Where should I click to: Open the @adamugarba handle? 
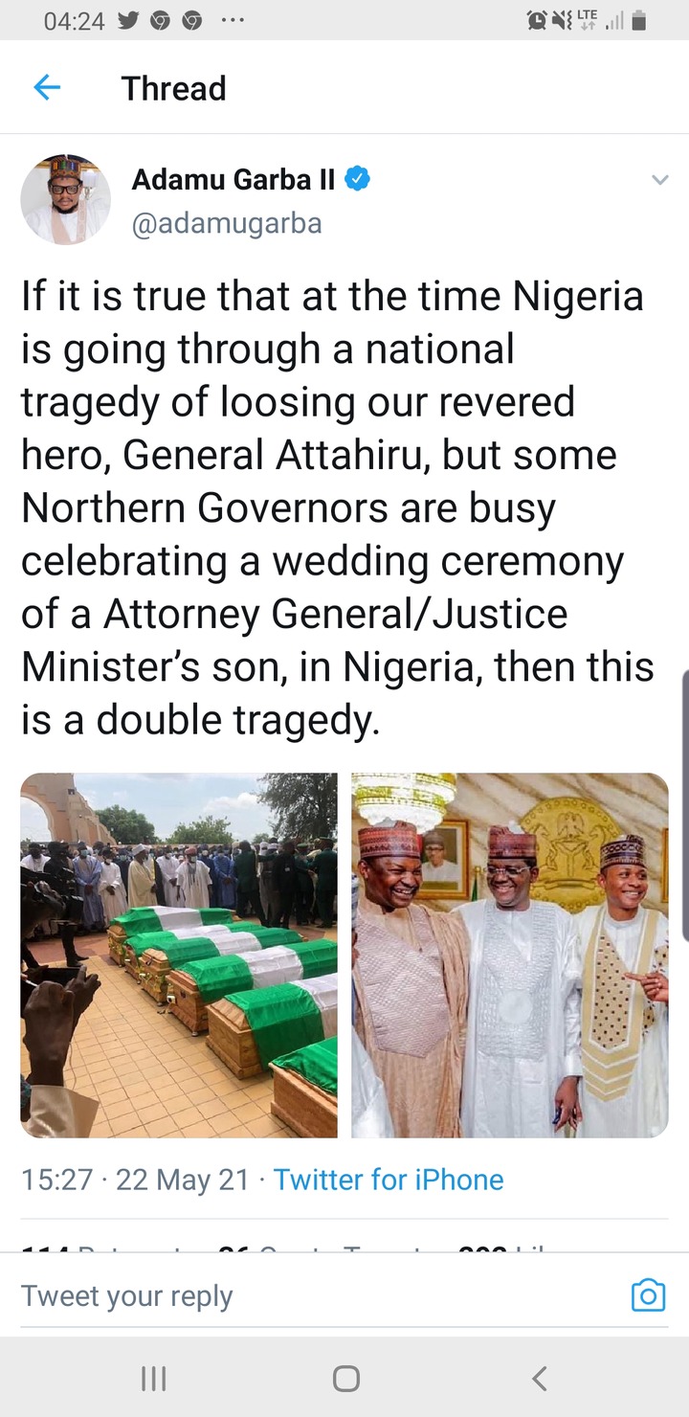point(227,223)
